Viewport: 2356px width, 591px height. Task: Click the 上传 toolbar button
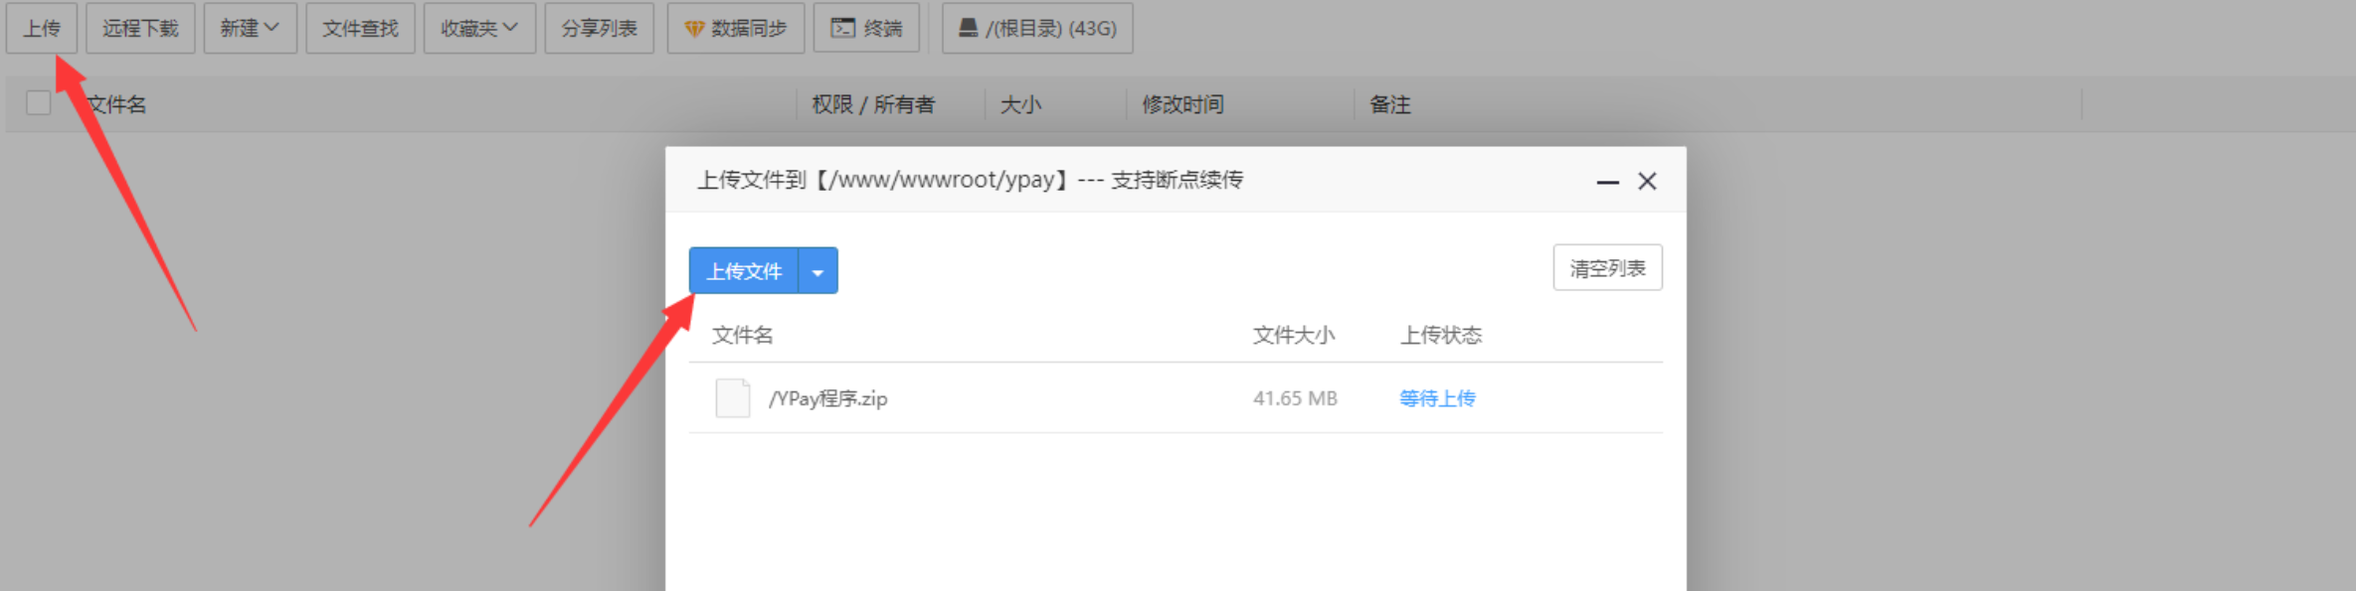coord(42,28)
